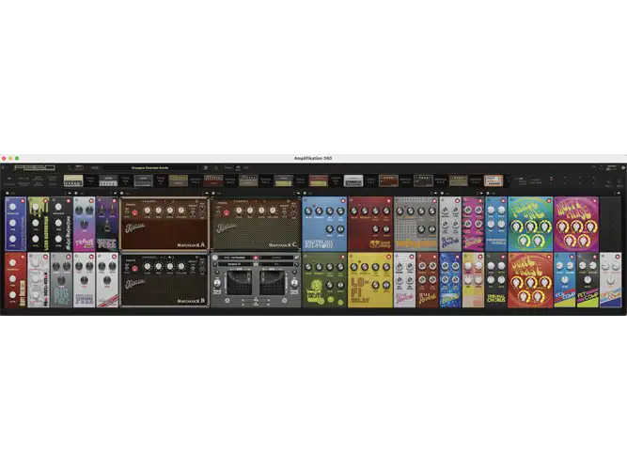
Task: Toggle bypass on the purple Face Fuzz pedal
Action: tap(114, 201)
